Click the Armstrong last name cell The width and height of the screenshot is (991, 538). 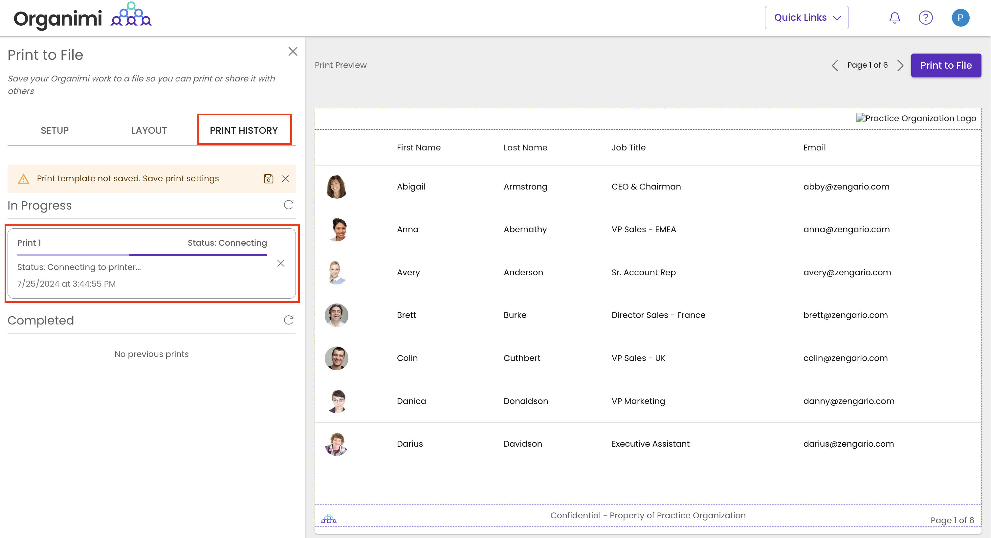pos(525,187)
